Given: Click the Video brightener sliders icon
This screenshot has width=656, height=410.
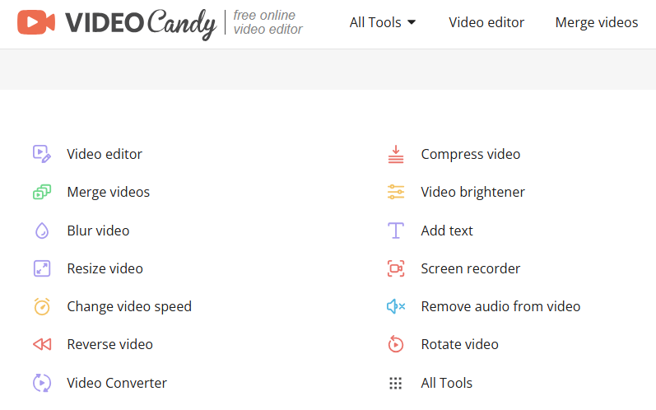Looking at the screenshot, I should coord(396,192).
